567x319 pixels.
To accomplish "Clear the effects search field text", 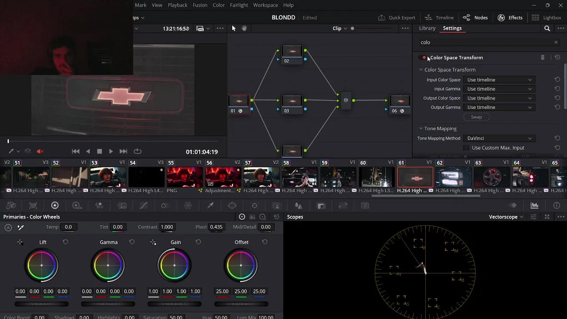I will click(556, 43).
